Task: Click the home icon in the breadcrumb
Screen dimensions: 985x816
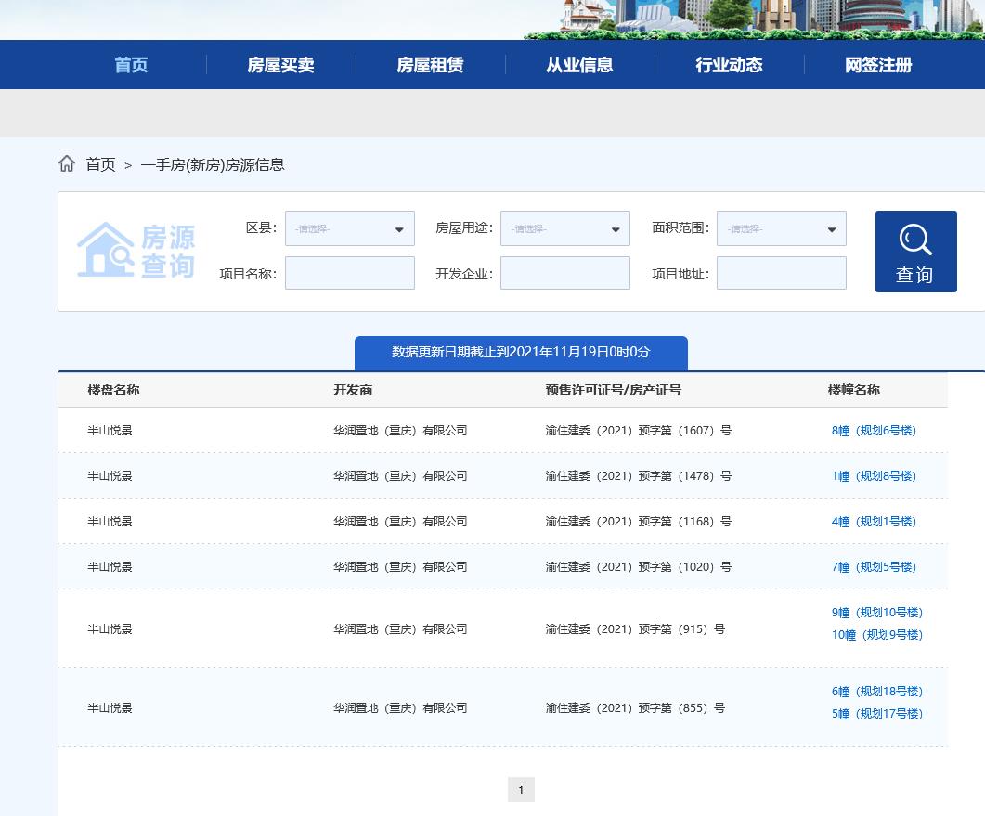Action: click(x=66, y=162)
